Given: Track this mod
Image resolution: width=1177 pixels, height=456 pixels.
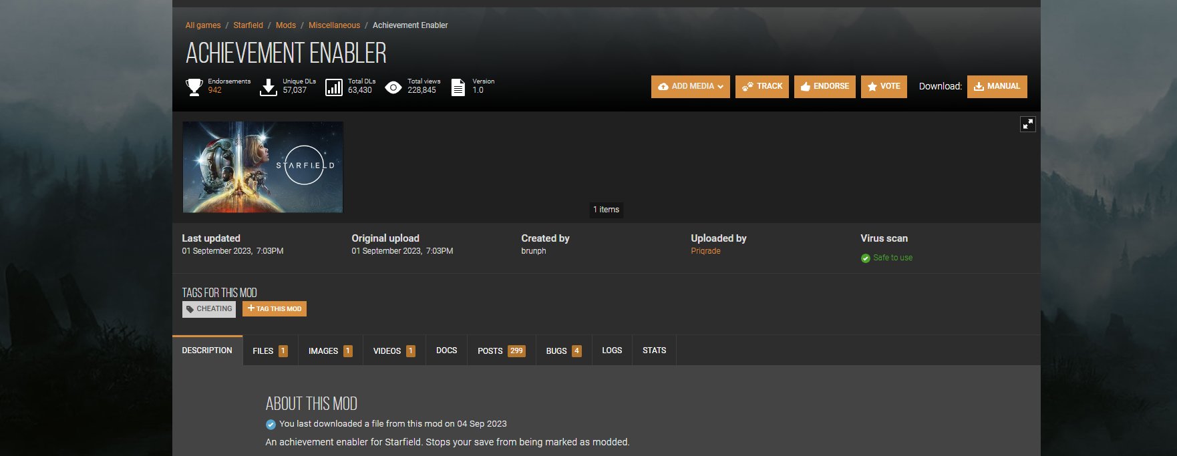Looking at the screenshot, I should [x=762, y=87].
